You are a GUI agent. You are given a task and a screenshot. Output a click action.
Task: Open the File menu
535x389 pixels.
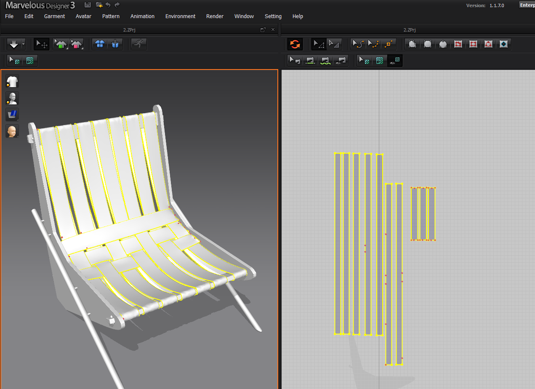(9, 16)
